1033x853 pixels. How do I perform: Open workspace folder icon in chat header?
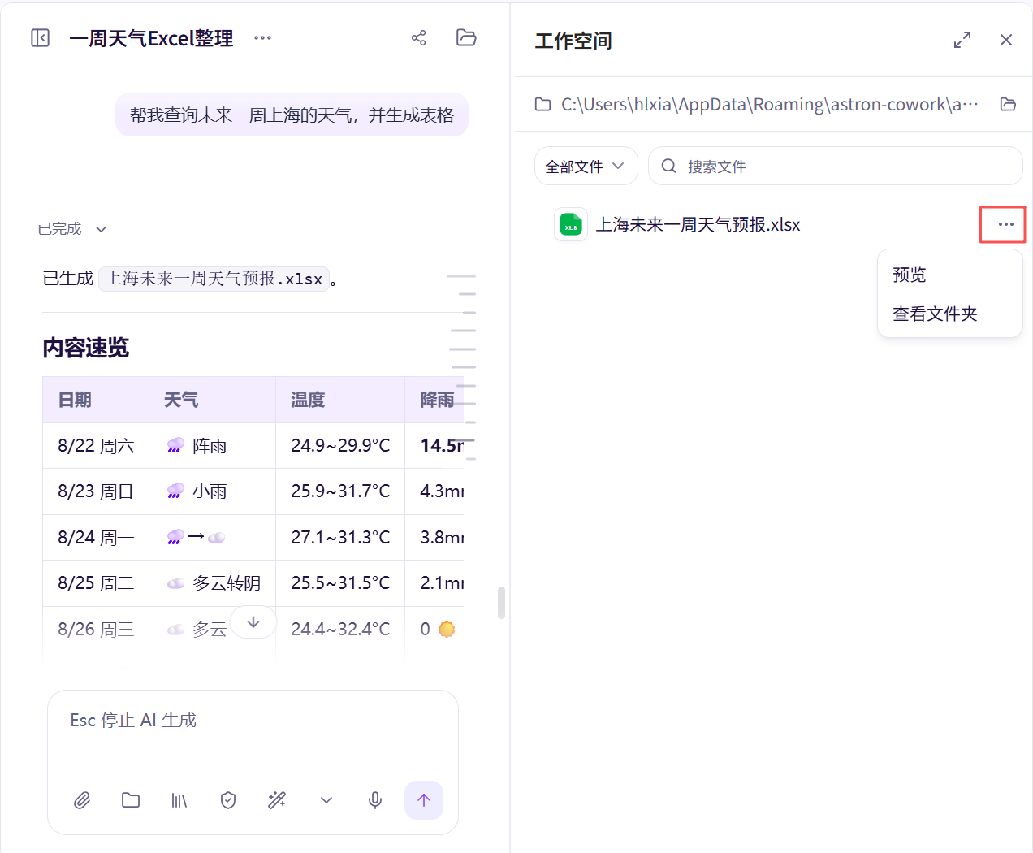coord(466,38)
